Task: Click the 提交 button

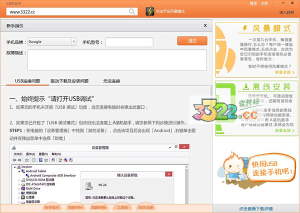Action: tap(192, 41)
